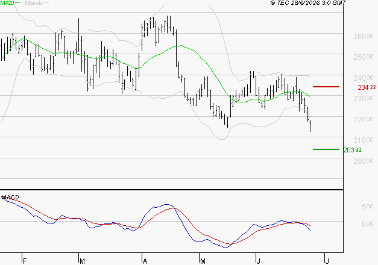Image resolution: width=378 pixels, height=265 pixels.
Task: Click the 26000 price axis label
Action: (364, 37)
